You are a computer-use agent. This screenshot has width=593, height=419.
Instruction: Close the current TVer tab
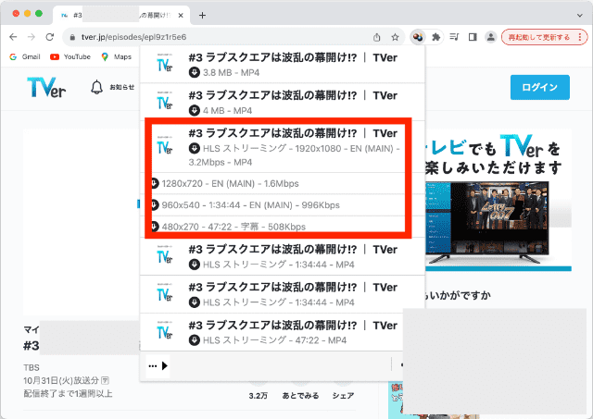pos(181,16)
